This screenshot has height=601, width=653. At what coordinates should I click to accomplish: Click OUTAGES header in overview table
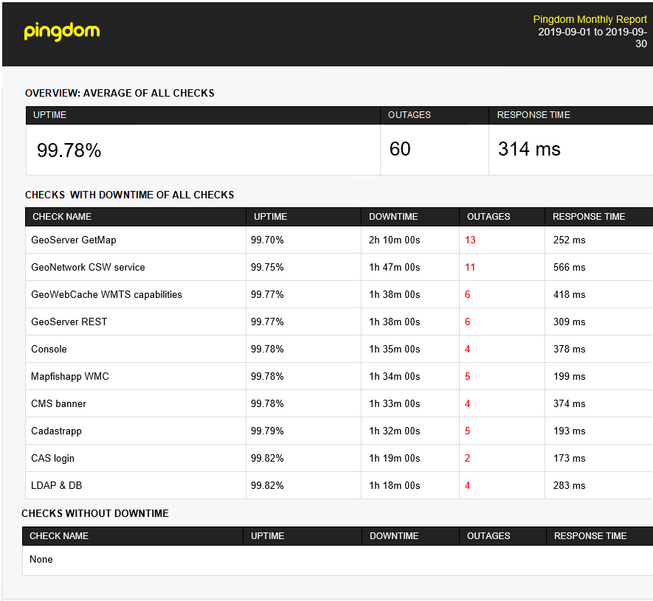(x=410, y=115)
